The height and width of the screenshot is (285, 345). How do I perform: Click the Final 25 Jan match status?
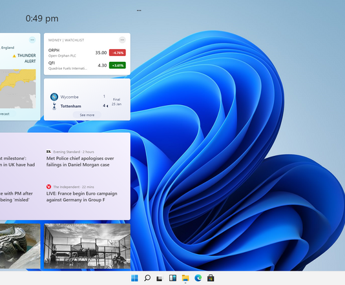click(x=116, y=102)
